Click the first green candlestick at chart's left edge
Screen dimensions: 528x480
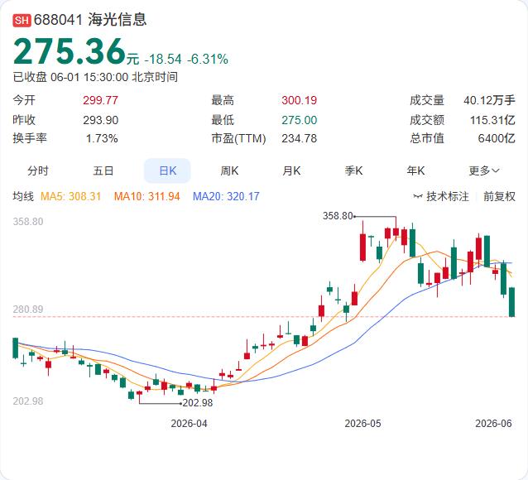(x=15, y=348)
